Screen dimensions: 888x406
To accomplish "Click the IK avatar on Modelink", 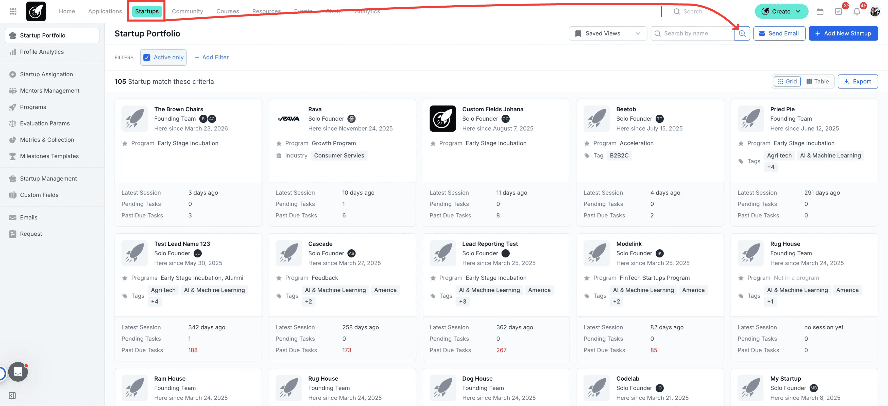I will pos(659,253).
